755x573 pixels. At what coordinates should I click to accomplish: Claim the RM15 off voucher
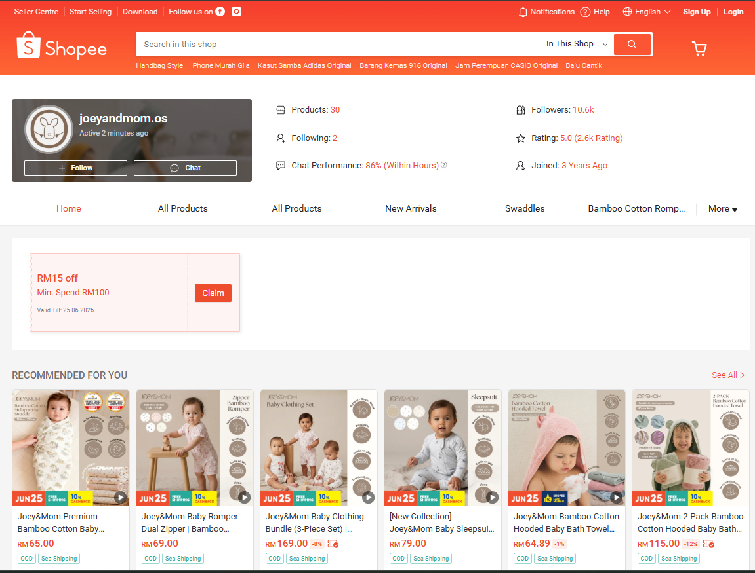click(x=213, y=293)
